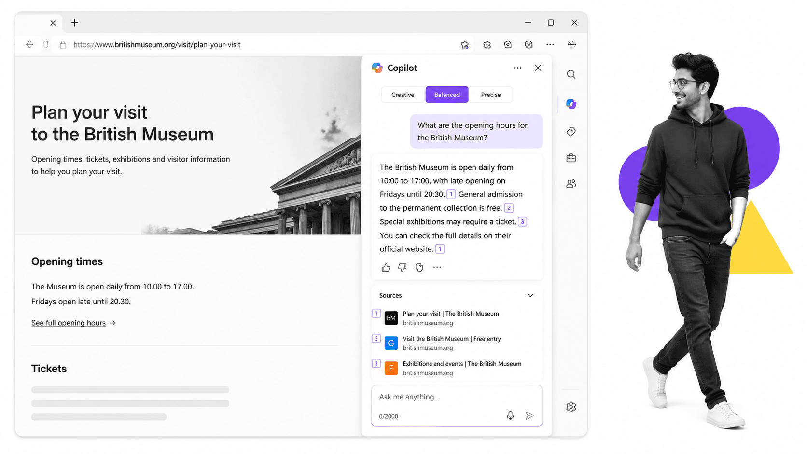Minimize the browser window

[528, 23]
